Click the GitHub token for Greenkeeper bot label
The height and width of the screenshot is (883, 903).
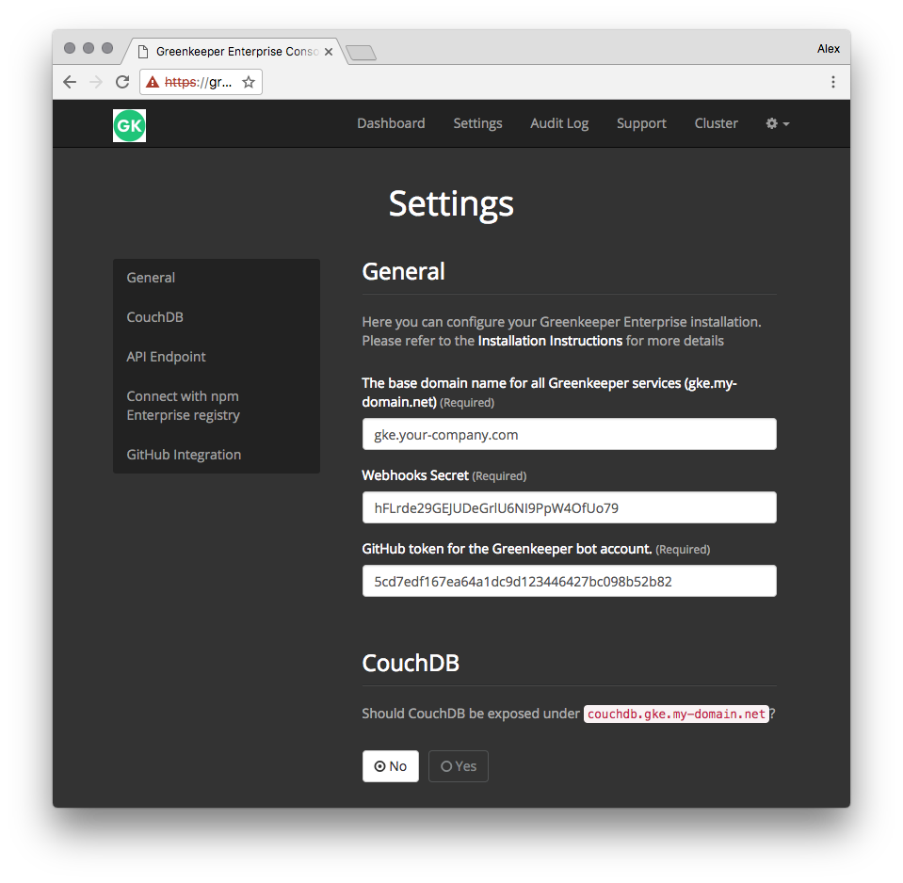click(507, 549)
